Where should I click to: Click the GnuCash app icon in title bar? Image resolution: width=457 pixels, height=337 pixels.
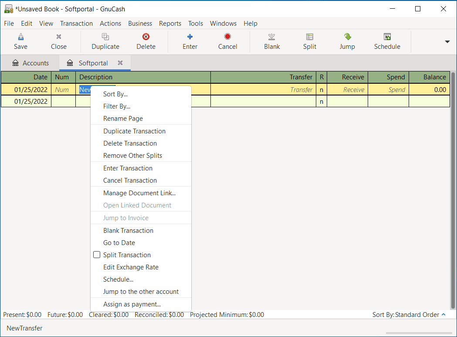tap(8, 9)
